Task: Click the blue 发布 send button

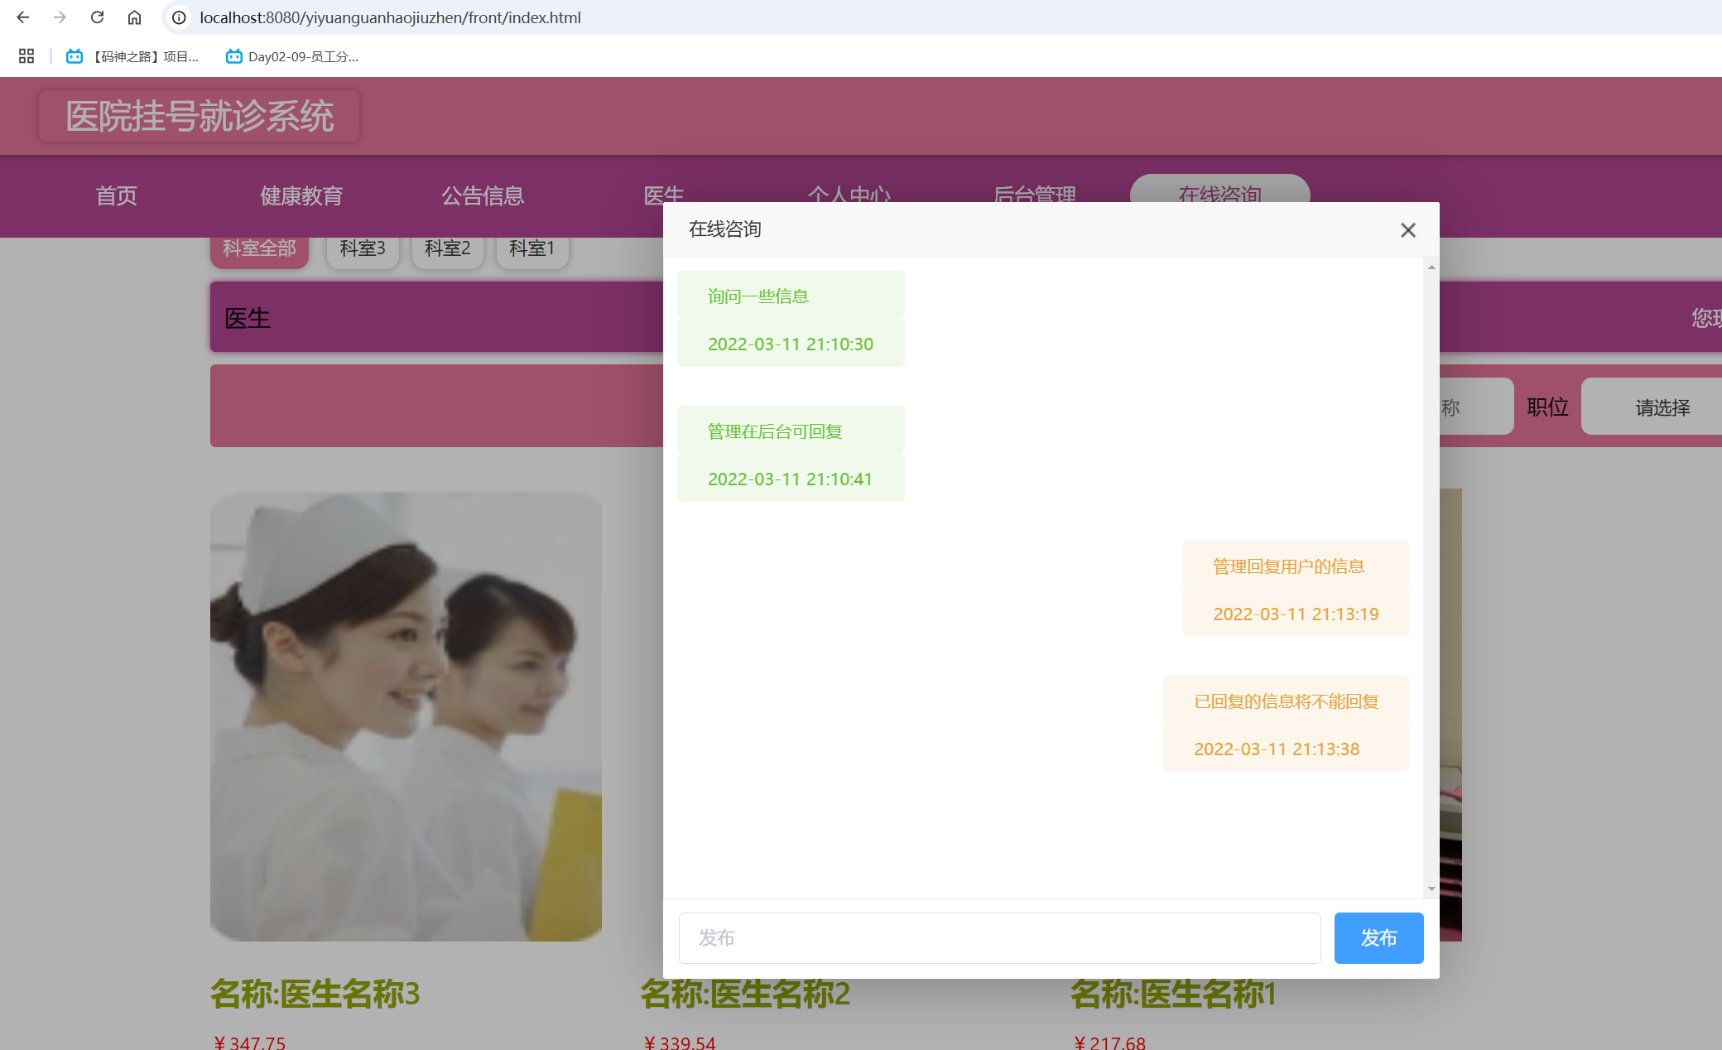Action: 1379,938
